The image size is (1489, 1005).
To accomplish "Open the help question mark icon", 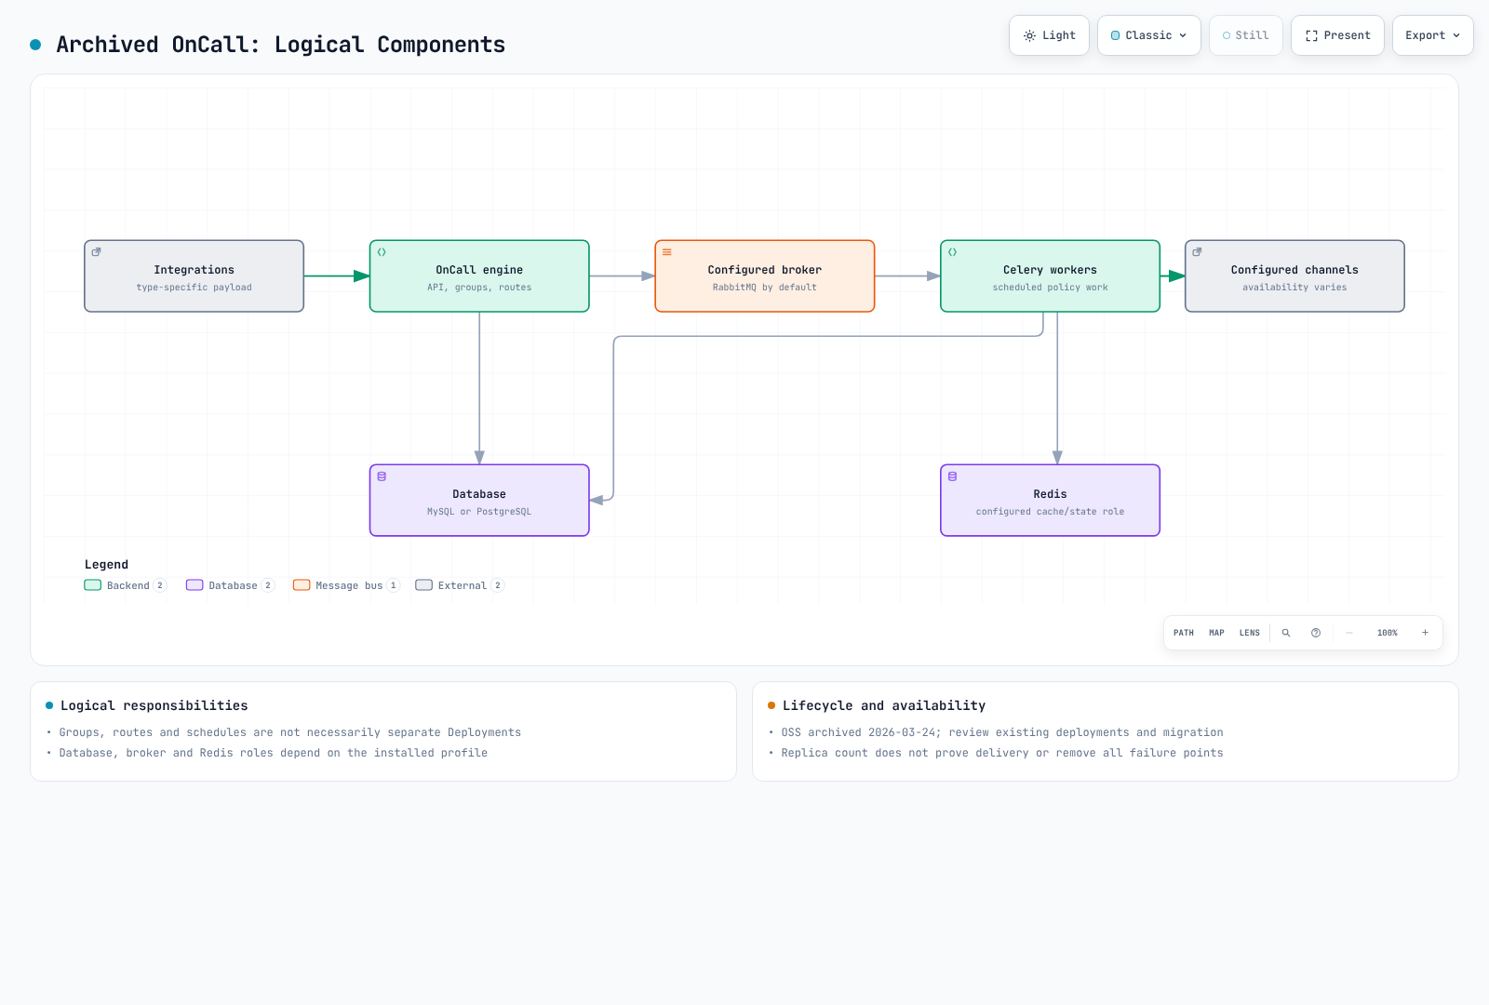I will click(1316, 633).
